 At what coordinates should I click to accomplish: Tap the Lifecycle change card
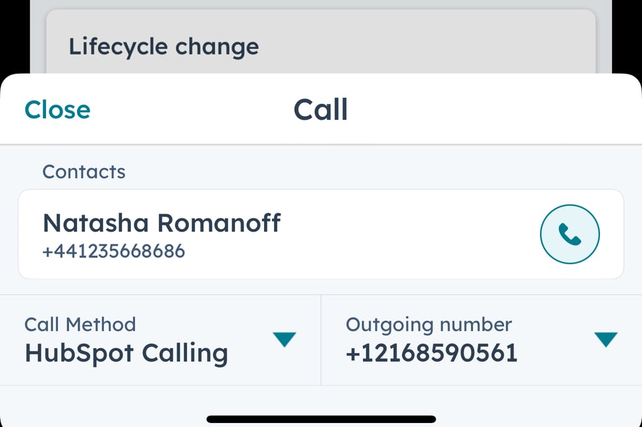click(x=164, y=46)
